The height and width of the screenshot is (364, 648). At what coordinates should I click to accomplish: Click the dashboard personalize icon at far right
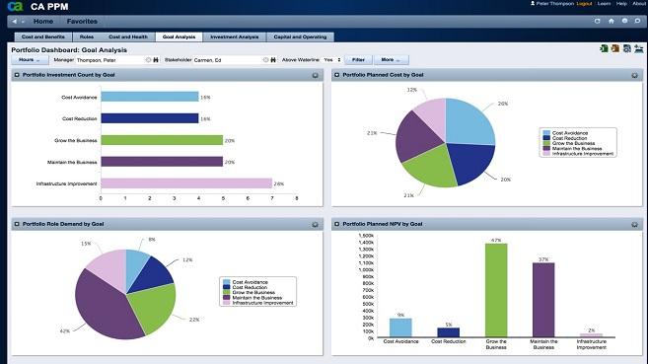pyautogui.click(x=639, y=48)
